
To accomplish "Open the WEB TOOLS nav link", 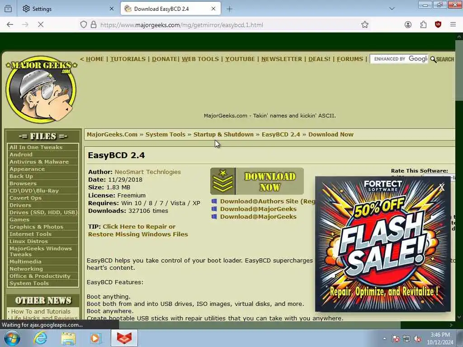I will pos(200,59).
